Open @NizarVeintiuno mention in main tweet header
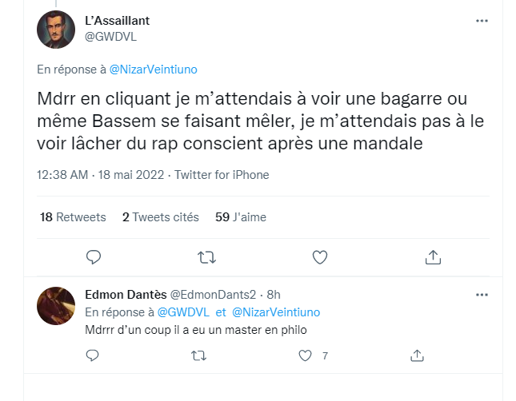 [x=153, y=69]
